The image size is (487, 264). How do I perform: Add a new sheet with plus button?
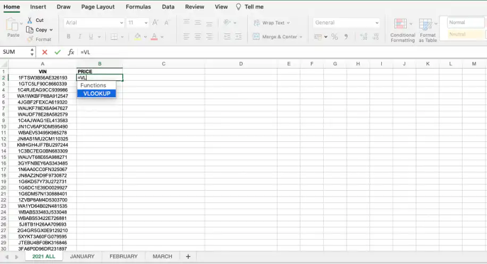click(x=188, y=257)
